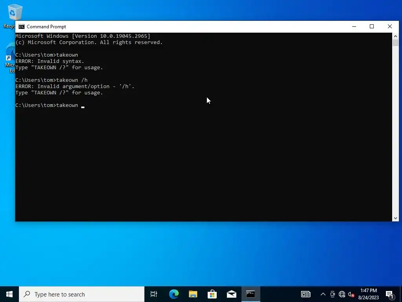Show hidden system tray icons
The height and width of the screenshot is (302, 402).
[x=323, y=294]
